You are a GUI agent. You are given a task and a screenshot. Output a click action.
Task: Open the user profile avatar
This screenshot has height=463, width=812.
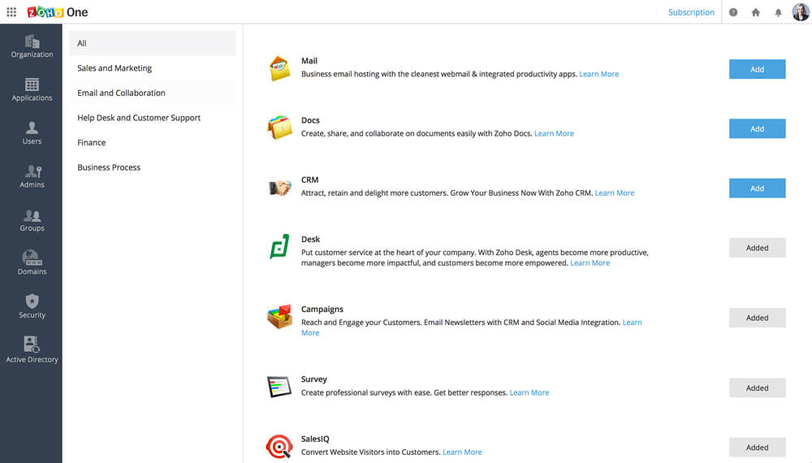(x=801, y=12)
